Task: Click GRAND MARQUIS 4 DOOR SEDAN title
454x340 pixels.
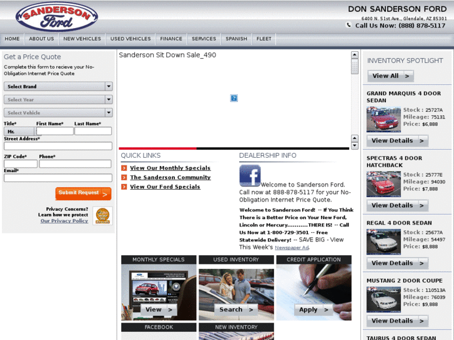Action: click(403, 97)
